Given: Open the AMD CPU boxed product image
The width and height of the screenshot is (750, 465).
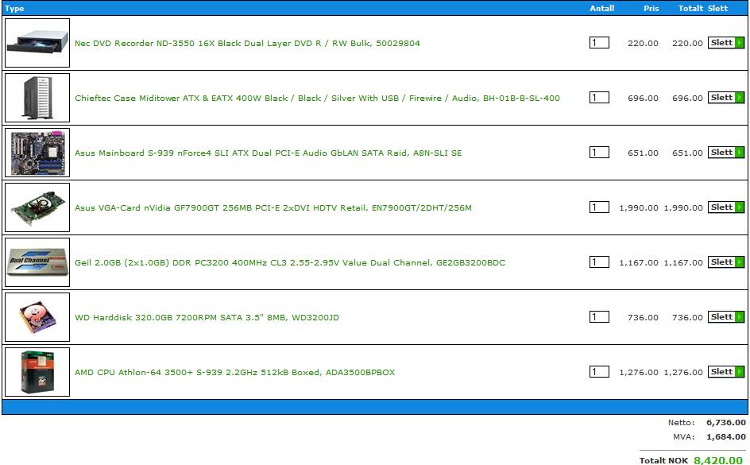Looking at the screenshot, I should point(37,372).
